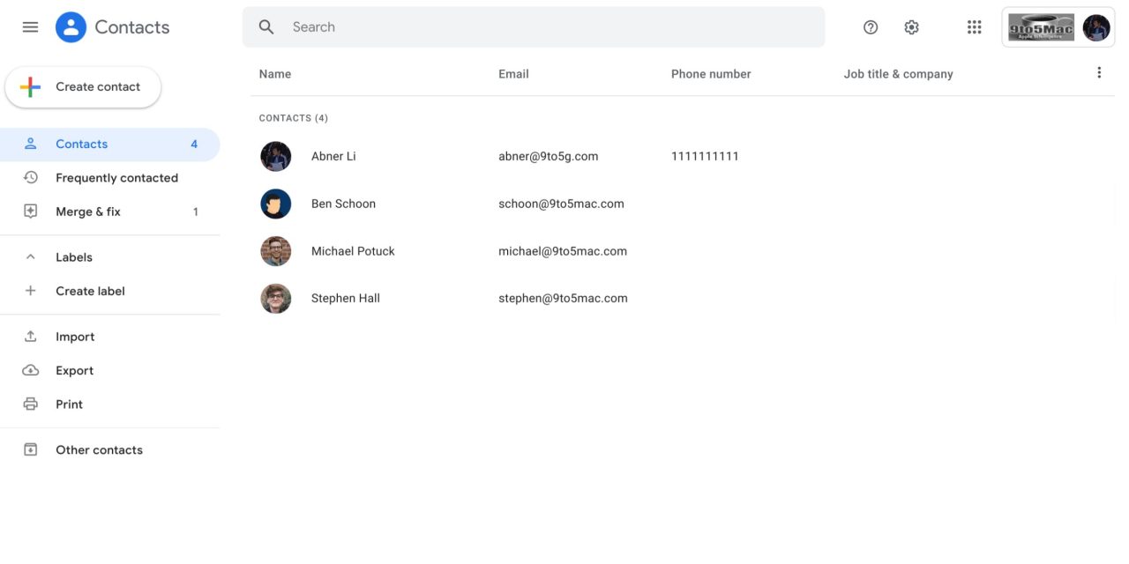The height and width of the screenshot is (564, 1129).
Task: Open the main hamburger menu
Action: click(x=30, y=27)
